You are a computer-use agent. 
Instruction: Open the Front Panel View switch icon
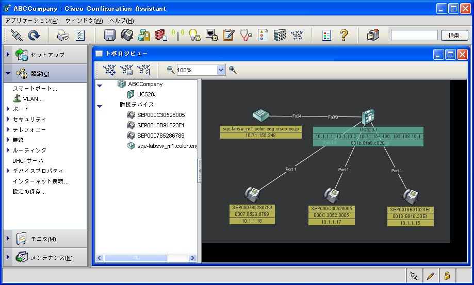pos(280,35)
